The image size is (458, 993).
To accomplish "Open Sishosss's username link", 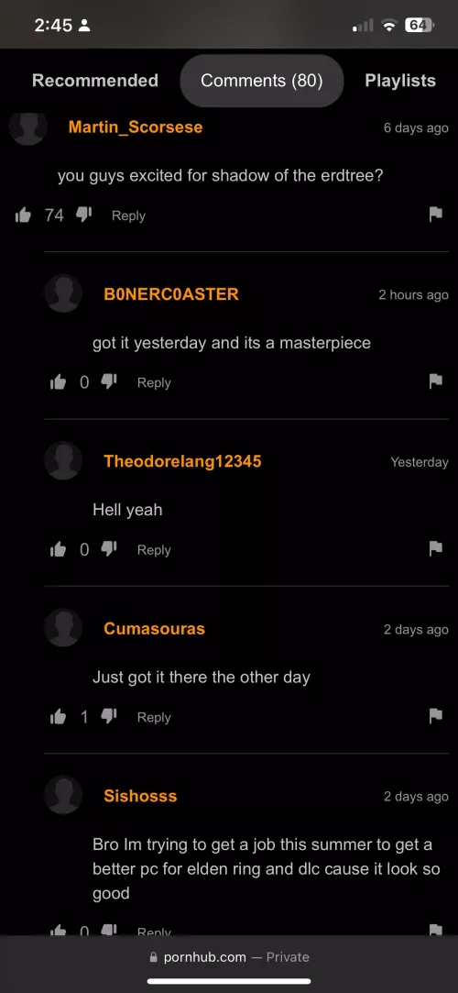I will (x=140, y=796).
